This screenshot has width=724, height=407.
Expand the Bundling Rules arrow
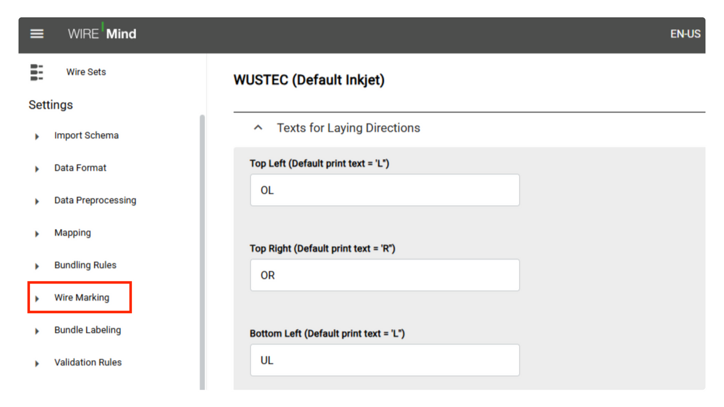(37, 266)
